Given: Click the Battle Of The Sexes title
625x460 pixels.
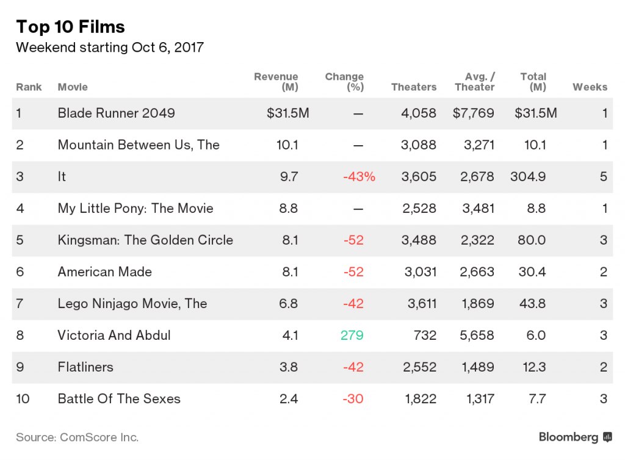Looking at the screenshot, I should pyautogui.click(x=119, y=398).
